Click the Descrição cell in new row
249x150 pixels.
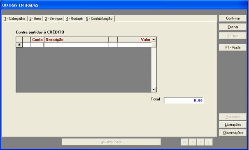[77, 45]
